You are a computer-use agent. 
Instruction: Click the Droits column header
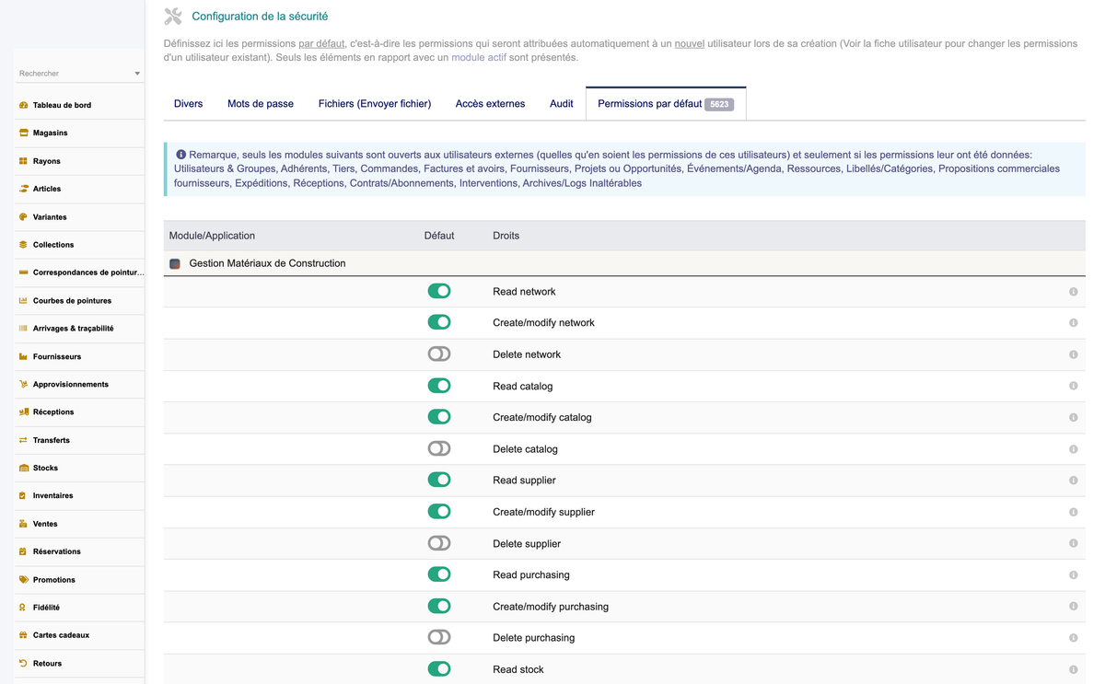click(x=506, y=236)
